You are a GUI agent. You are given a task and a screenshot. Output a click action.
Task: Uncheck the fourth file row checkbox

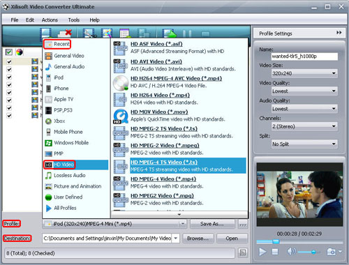(x=9, y=84)
